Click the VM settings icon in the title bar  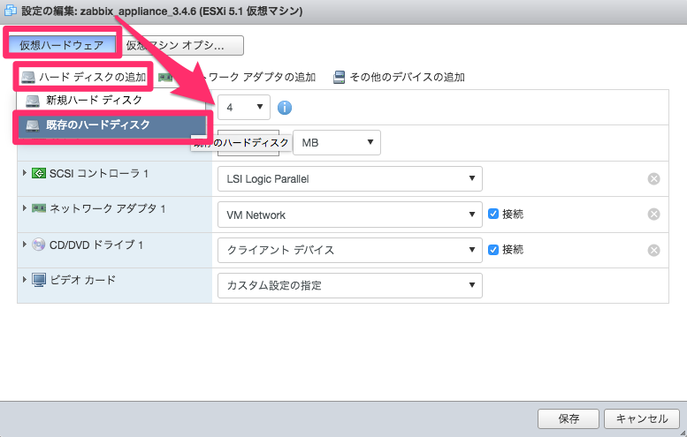point(10,10)
